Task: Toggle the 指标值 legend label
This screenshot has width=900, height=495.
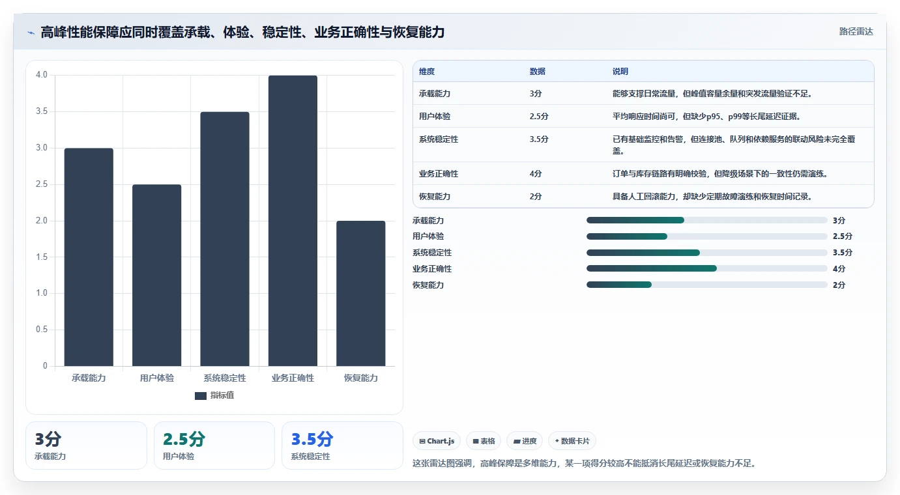Action: 222,395
